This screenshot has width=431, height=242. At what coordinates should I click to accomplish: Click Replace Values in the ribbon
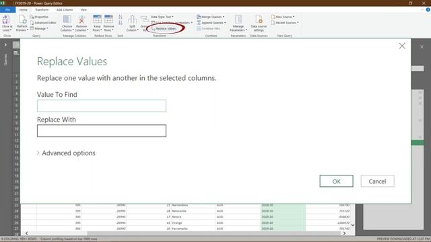[x=164, y=28]
